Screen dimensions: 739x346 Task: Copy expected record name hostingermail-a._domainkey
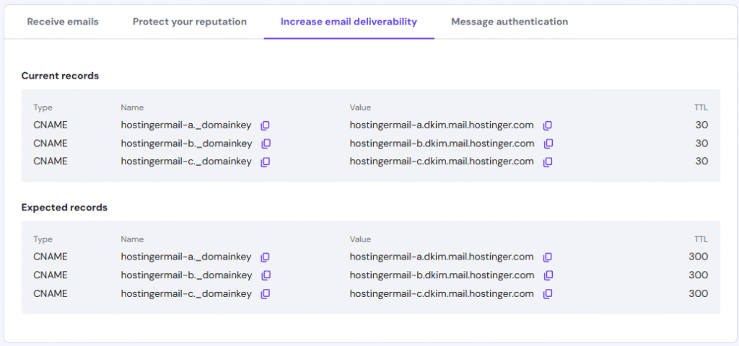coord(266,257)
